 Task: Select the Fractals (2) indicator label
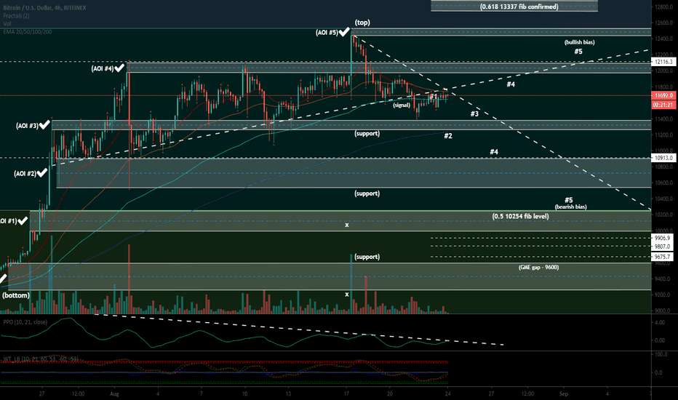[x=17, y=16]
